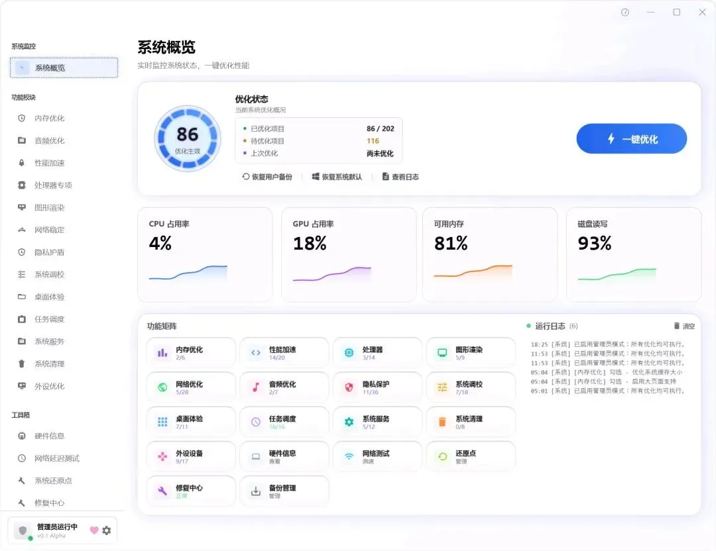
Task: Click the 网络测试 wifi icon card
Action: click(x=377, y=456)
